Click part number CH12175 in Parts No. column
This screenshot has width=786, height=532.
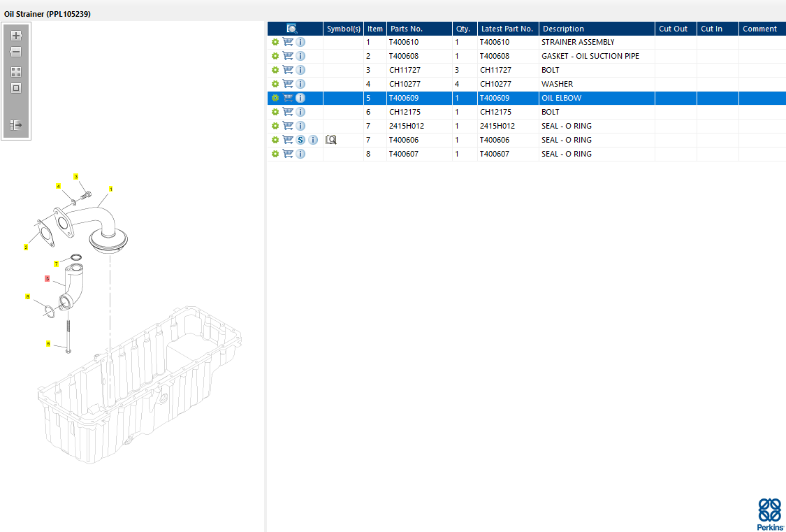click(x=405, y=113)
